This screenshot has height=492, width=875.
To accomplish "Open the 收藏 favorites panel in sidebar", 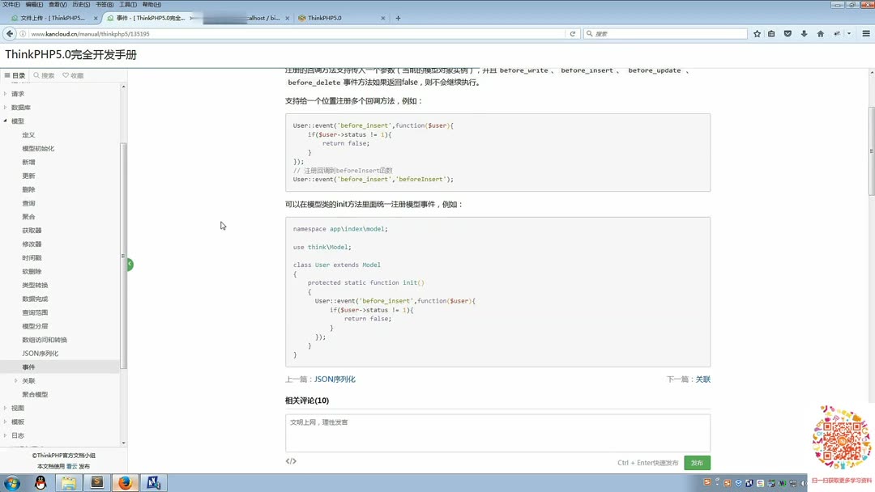I will coord(75,74).
